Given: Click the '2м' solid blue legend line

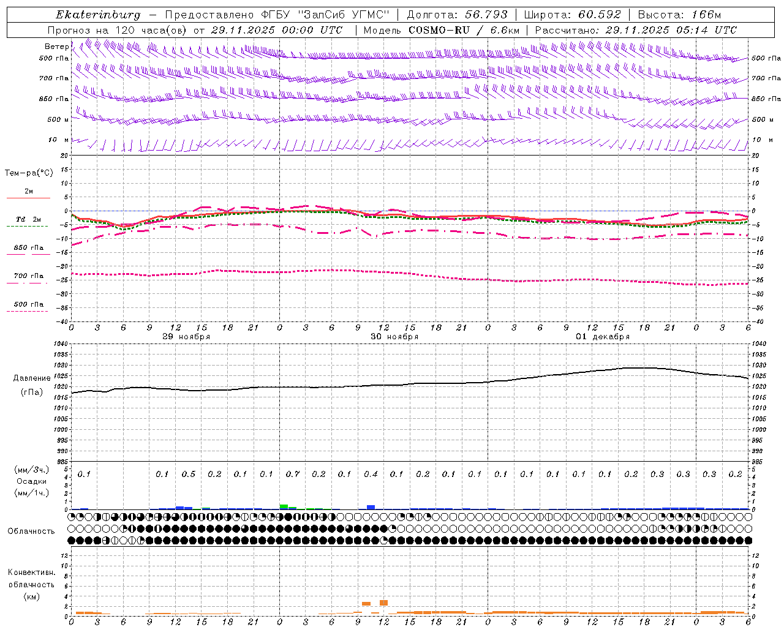Looking at the screenshot, I should click(28, 198).
